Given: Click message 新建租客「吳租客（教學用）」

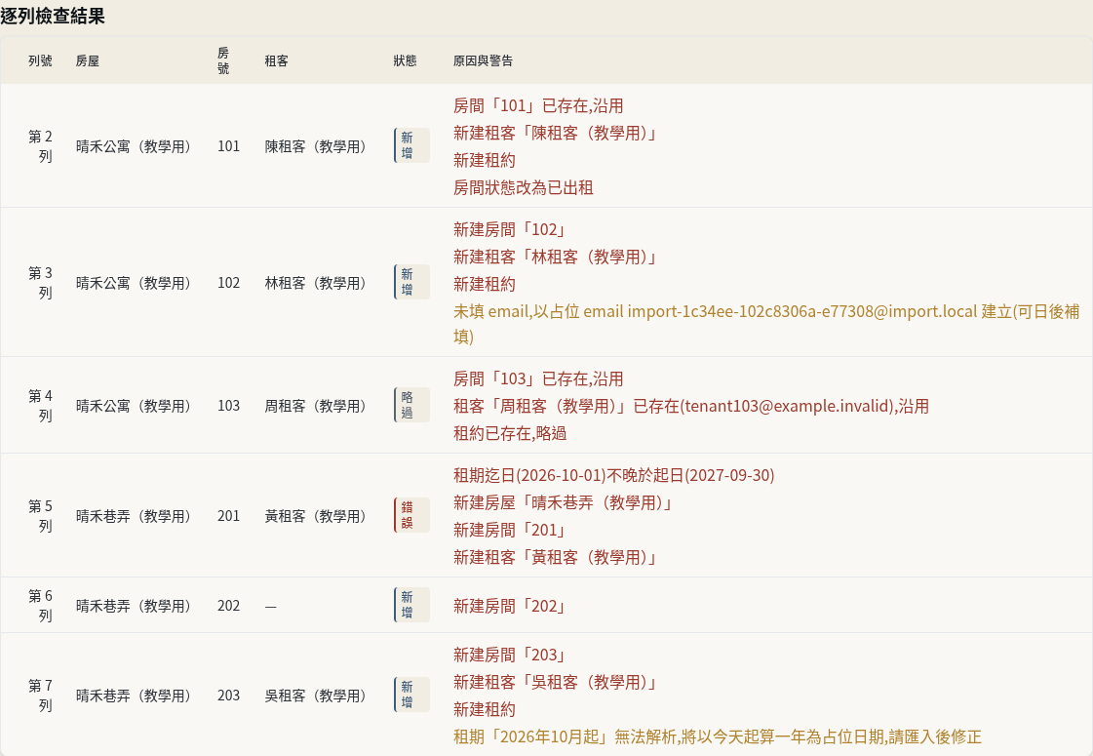Looking at the screenshot, I should [555, 682].
